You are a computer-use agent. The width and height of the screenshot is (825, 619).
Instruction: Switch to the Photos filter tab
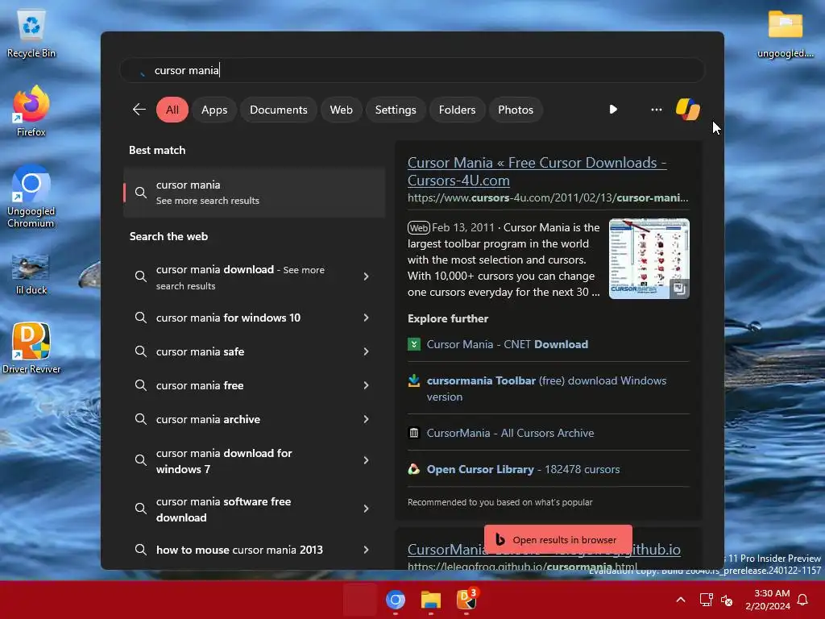[516, 110]
